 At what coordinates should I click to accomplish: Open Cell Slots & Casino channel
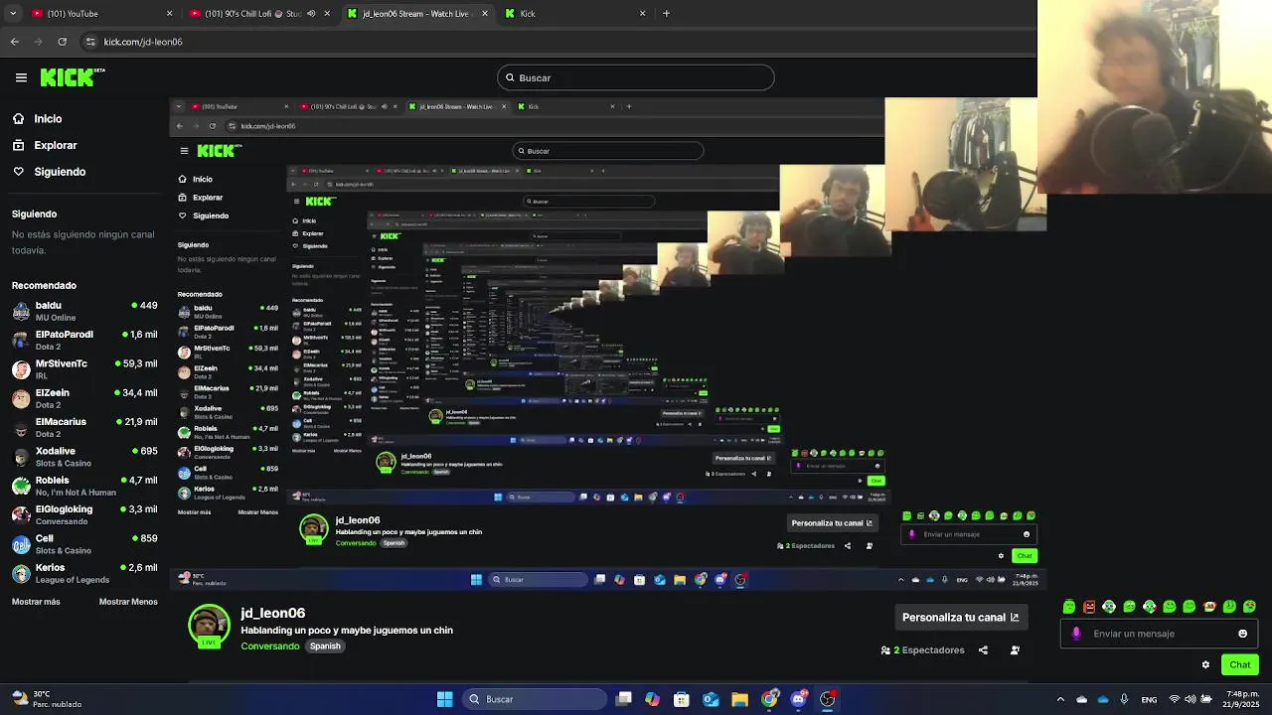(x=84, y=544)
